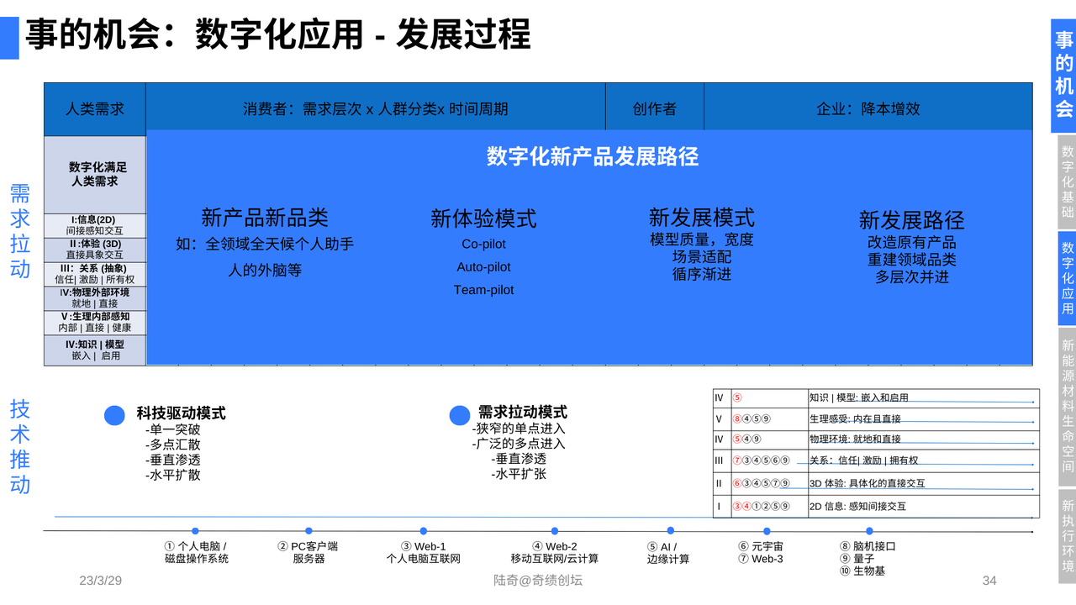Click the I:信息(2D) row in left column
This screenshot has width=1076, height=605.
tap(95, 225)
